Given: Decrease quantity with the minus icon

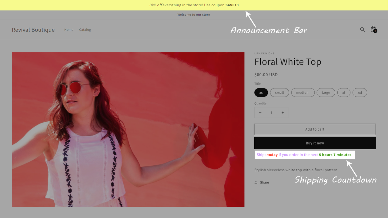Looking at the screenshot, I should tap(260, 112).
